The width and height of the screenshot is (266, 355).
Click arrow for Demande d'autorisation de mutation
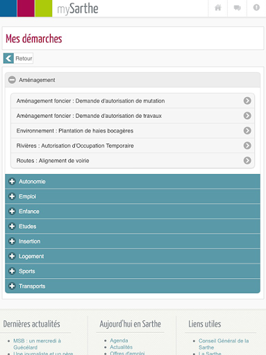[x=247, y=101]
